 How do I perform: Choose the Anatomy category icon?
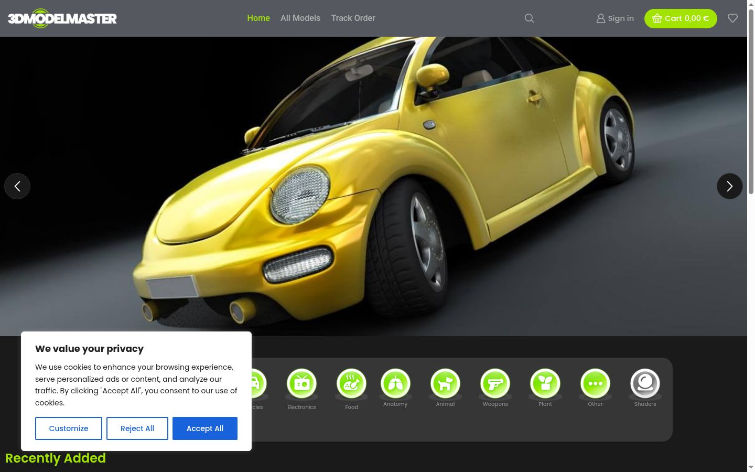point(395,384)
